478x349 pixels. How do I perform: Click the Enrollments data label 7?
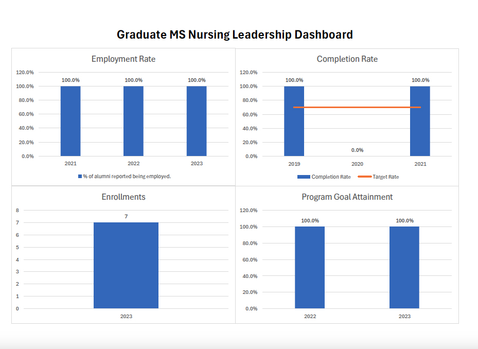click(x=126, y=217)
